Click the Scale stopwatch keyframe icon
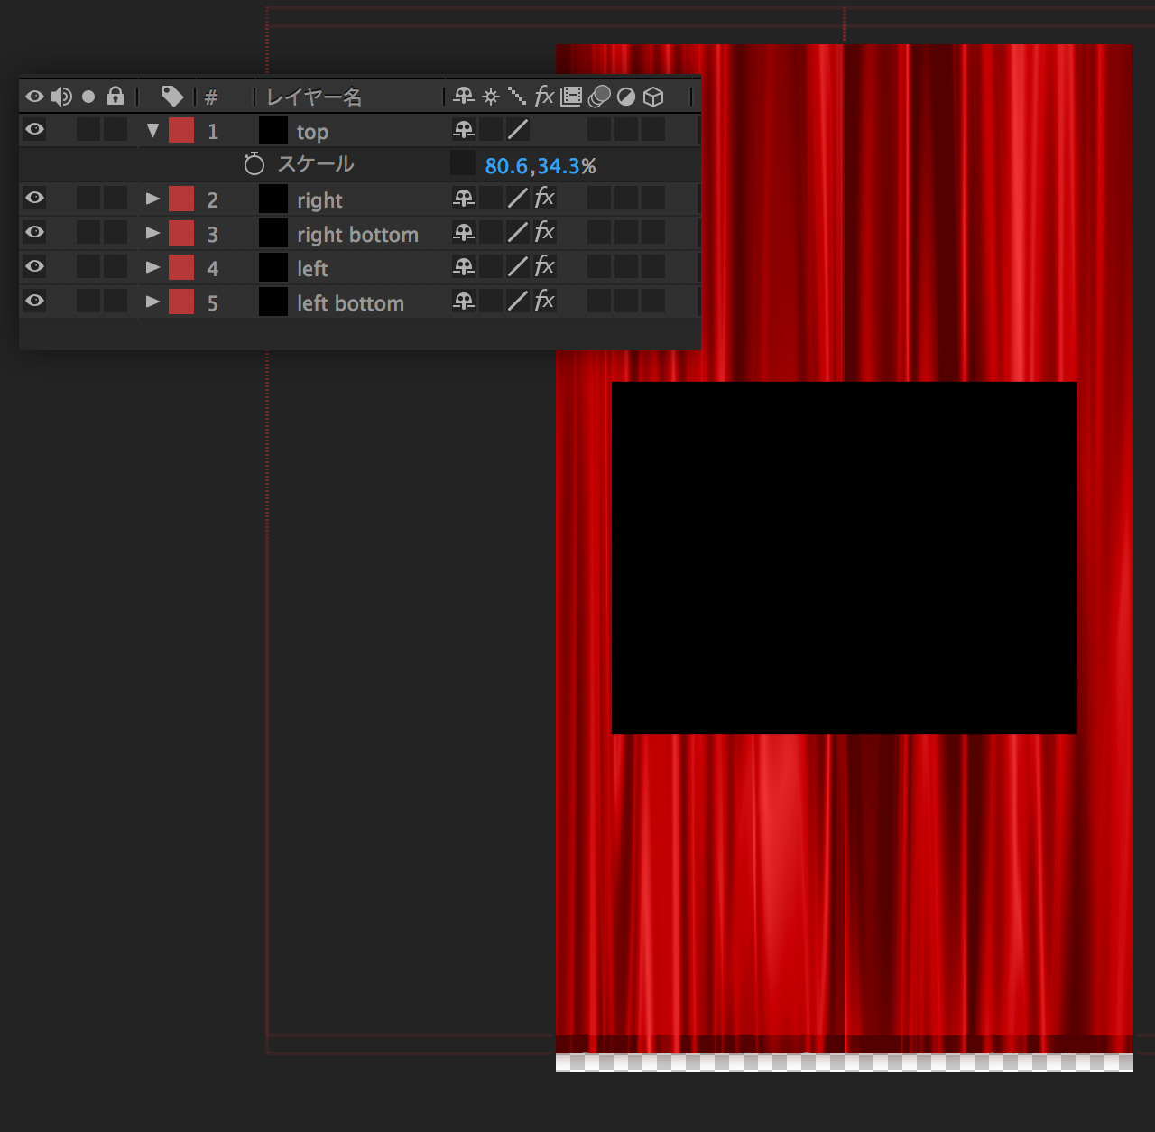The width and height of the screenshot is (1155, 1132). 254,164
